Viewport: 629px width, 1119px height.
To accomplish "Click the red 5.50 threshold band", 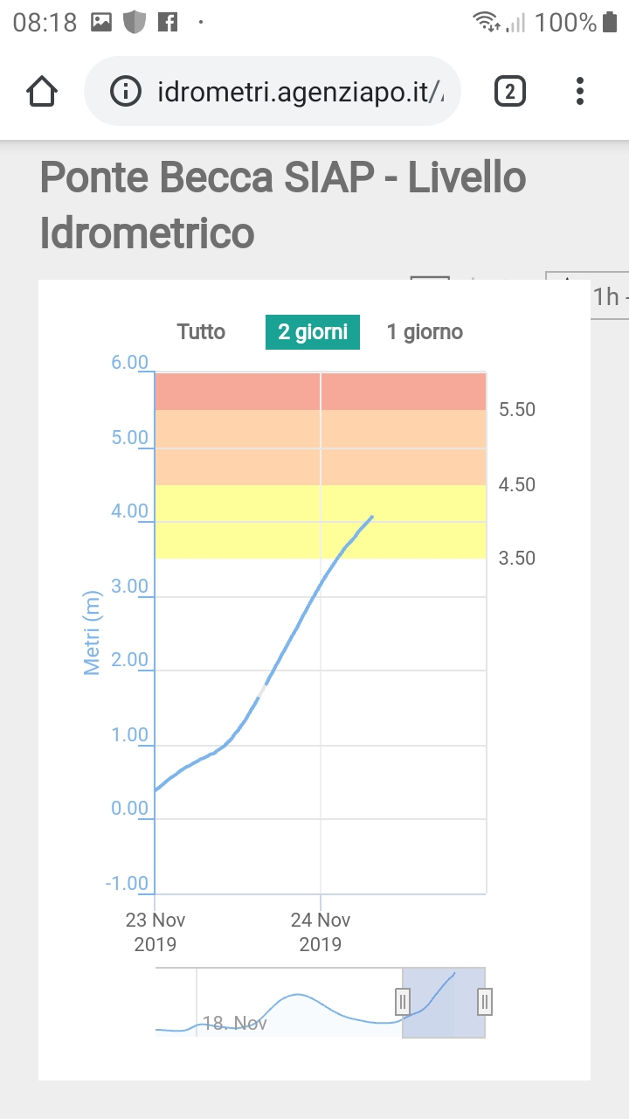I will tap(320, 392).
